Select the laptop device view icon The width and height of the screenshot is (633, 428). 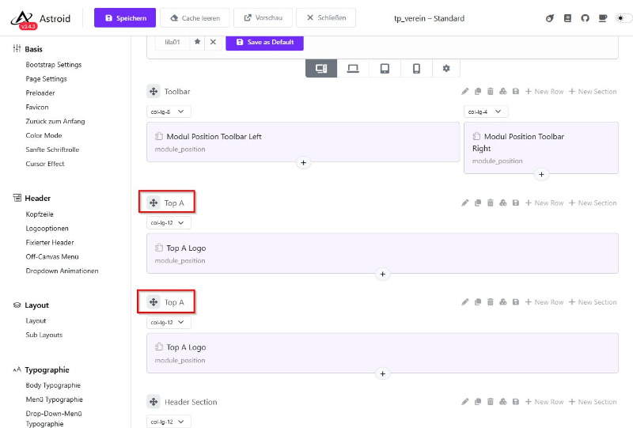click(353, 69)
